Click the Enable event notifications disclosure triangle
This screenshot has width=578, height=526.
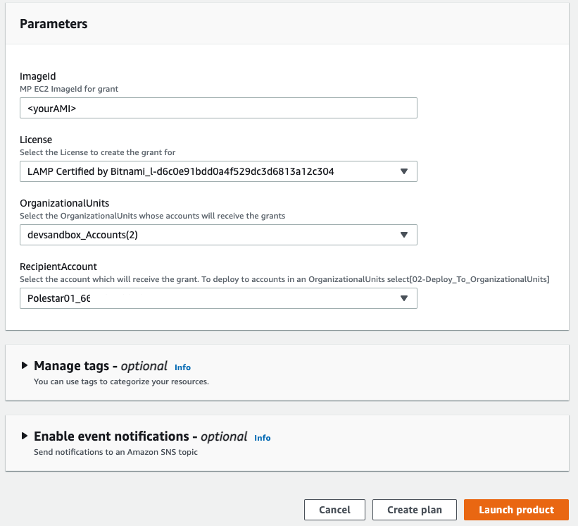pos(26,436)
